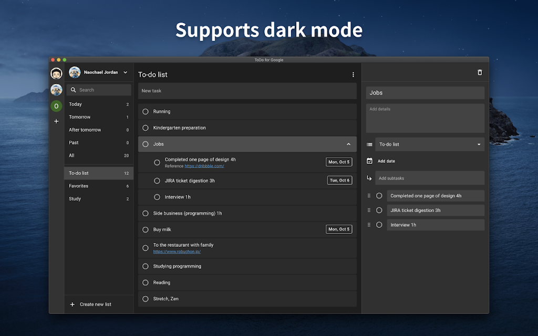Switch to the green O account avatar
This screenshot has height=336, width=538.
56,106
